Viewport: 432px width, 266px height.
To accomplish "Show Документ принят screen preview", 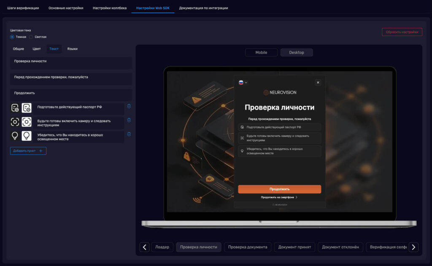I will click(x=294, y=247).
